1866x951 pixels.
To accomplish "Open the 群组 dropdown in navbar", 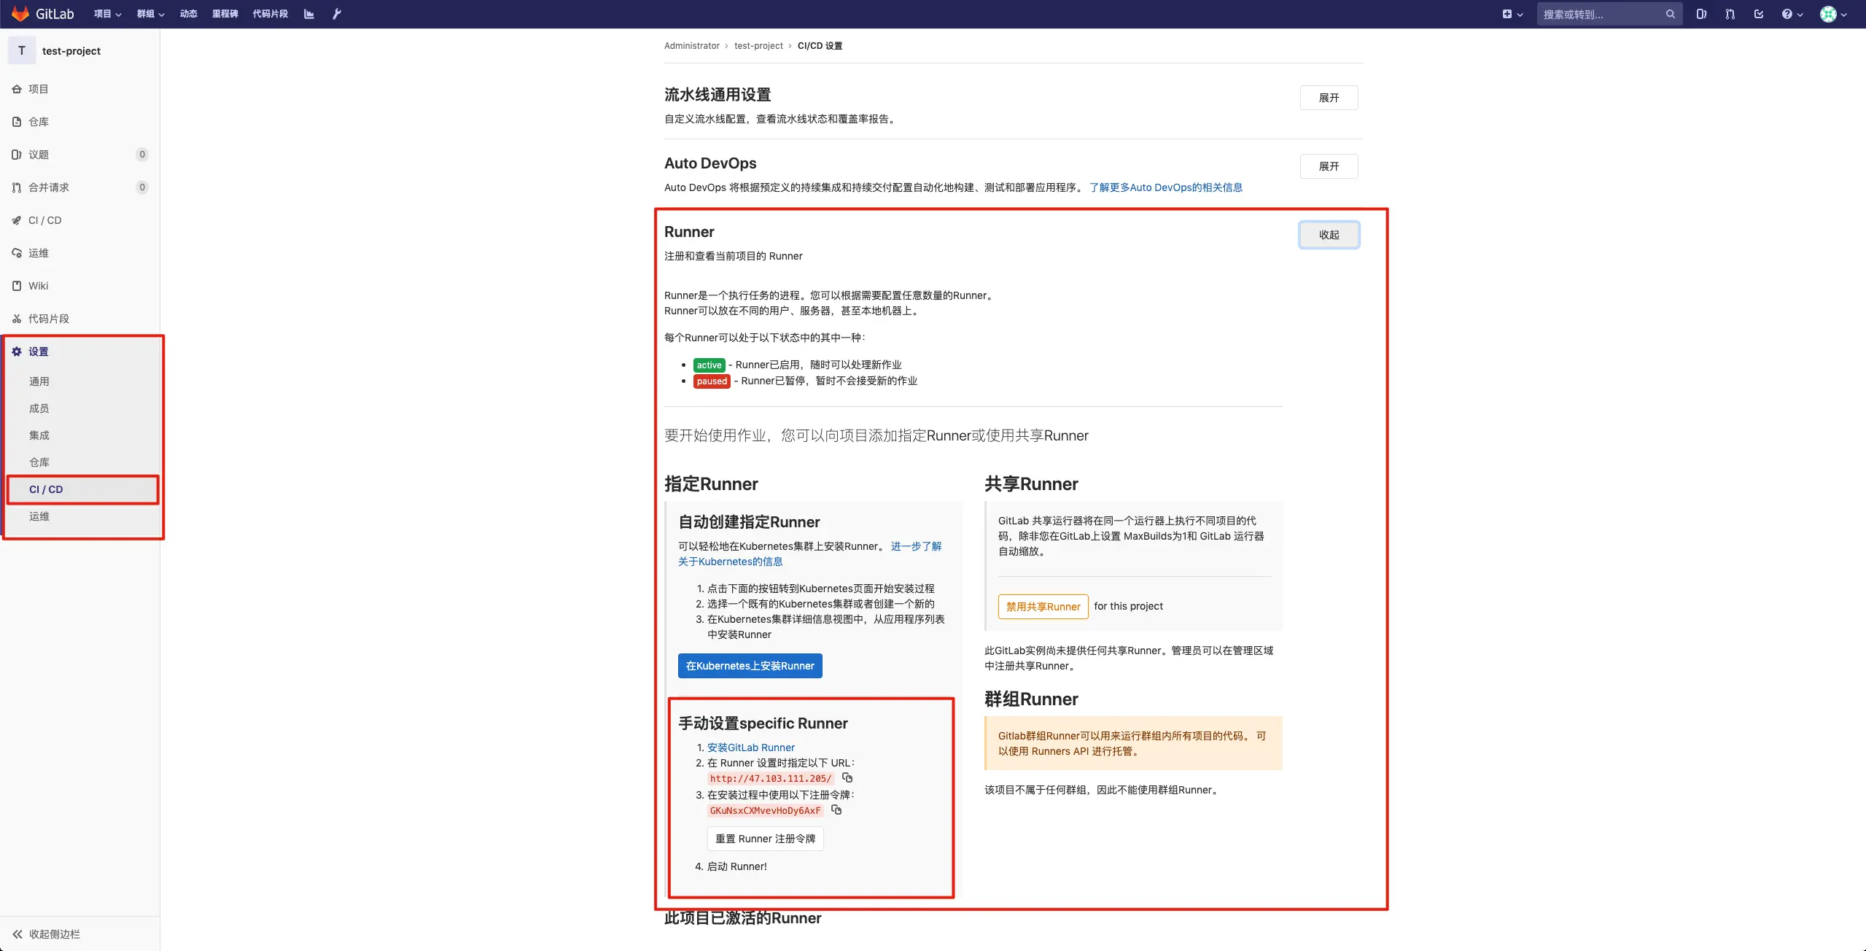I will (150, 14).
